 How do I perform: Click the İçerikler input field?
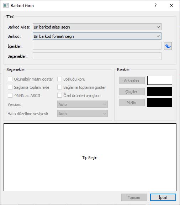97,46
